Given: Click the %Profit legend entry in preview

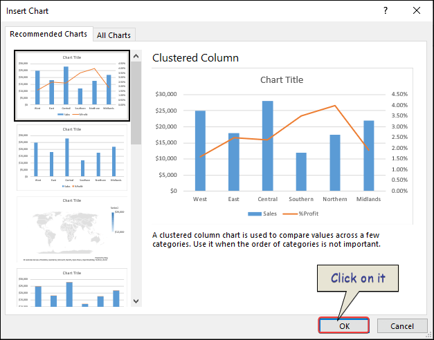Looking at the screenshot, I should tap(300, 214).
